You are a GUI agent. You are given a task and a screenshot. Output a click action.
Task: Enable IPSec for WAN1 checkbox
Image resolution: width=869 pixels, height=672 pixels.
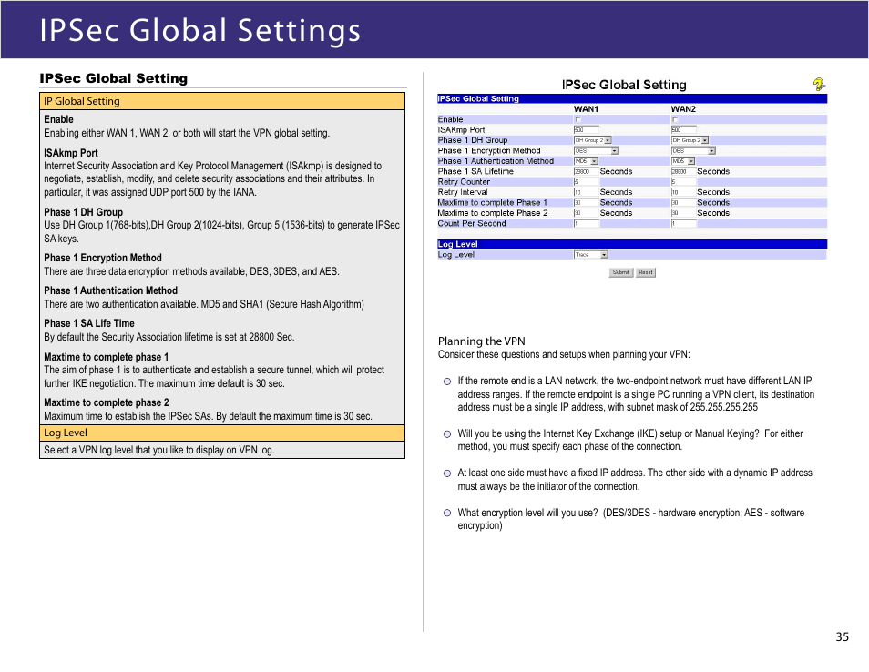point(578,119)
